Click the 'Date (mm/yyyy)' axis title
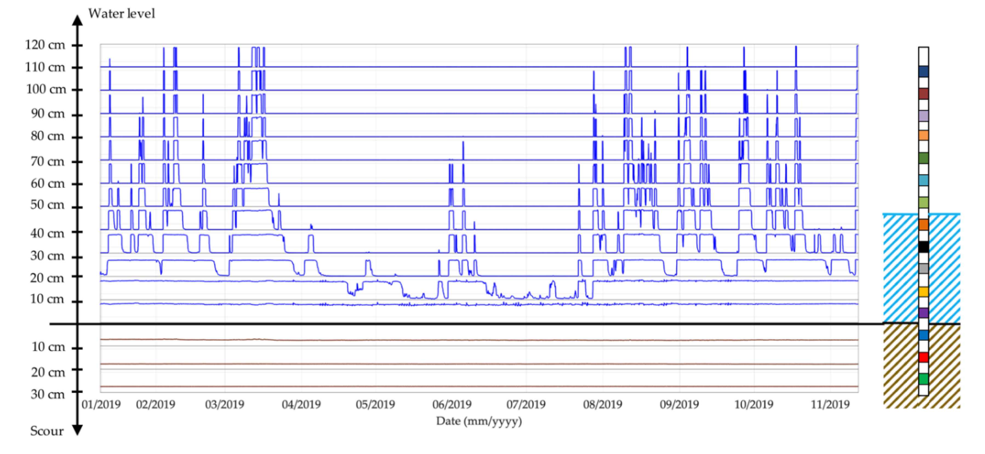Screen dimensions: 985x454 click(479, 421)
